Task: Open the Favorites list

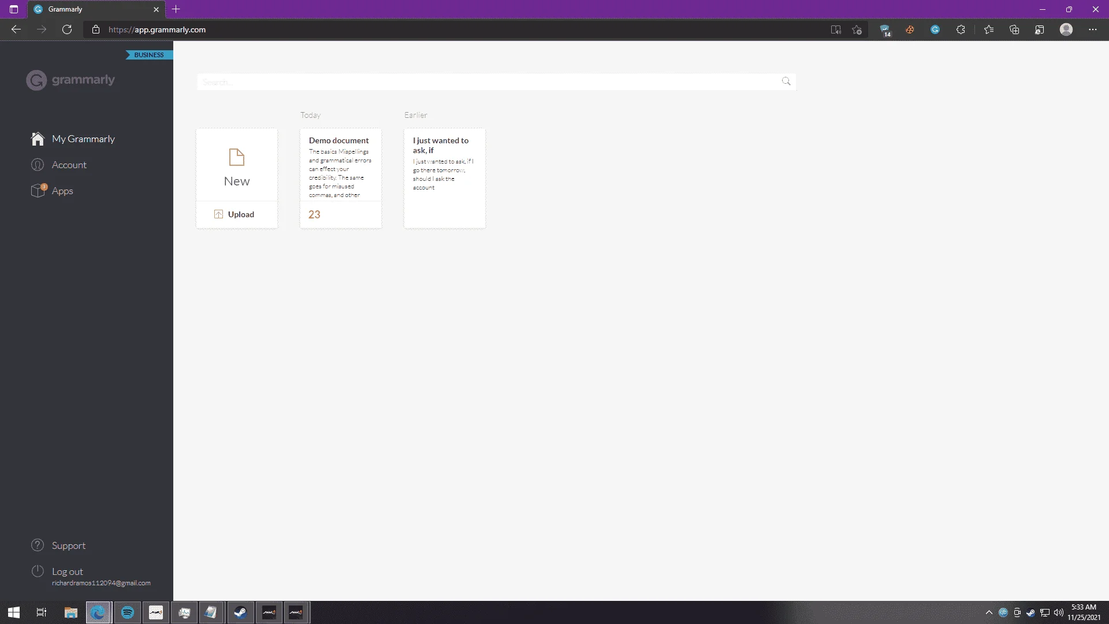Action: coord(989,29)
